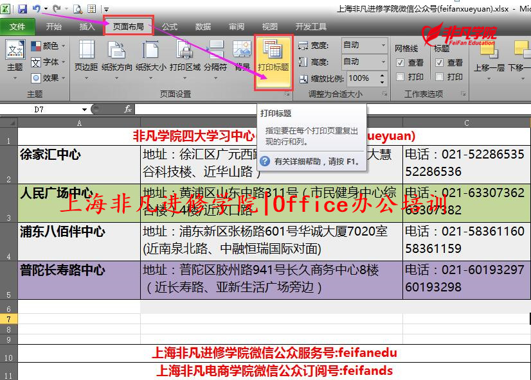Open the 字体 theme fonts menu
This screenshot has width=531, height=380.
coord(48,62)
